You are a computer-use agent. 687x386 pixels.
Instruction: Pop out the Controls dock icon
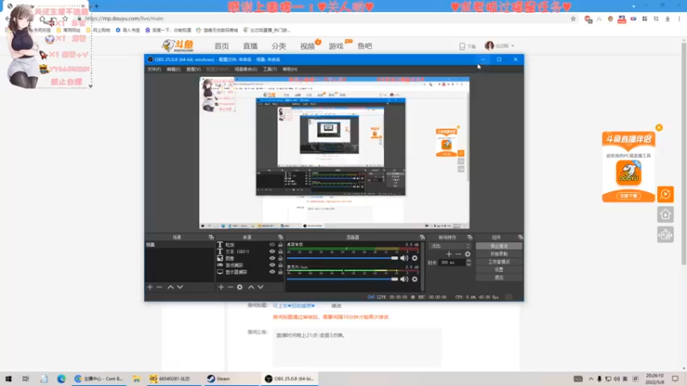click(x=520, y=238)
